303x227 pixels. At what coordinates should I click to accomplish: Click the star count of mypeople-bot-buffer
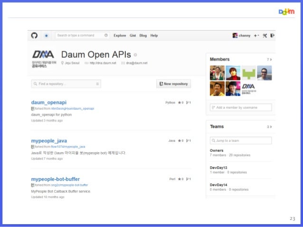pos(180,179)
